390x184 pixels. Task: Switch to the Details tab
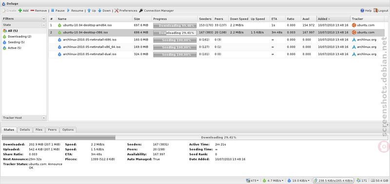point(25,130)
